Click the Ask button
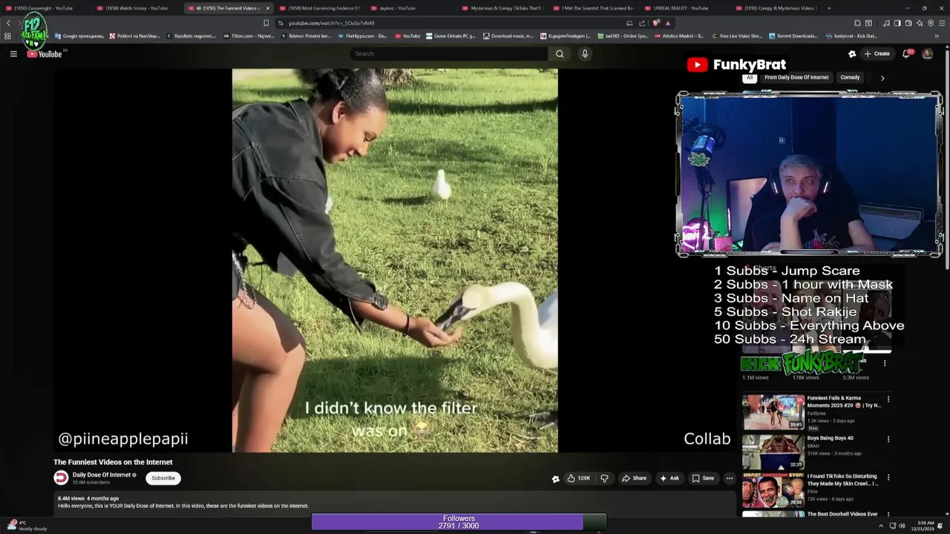This screenshot has height=534, width=950. coord(669,478)
